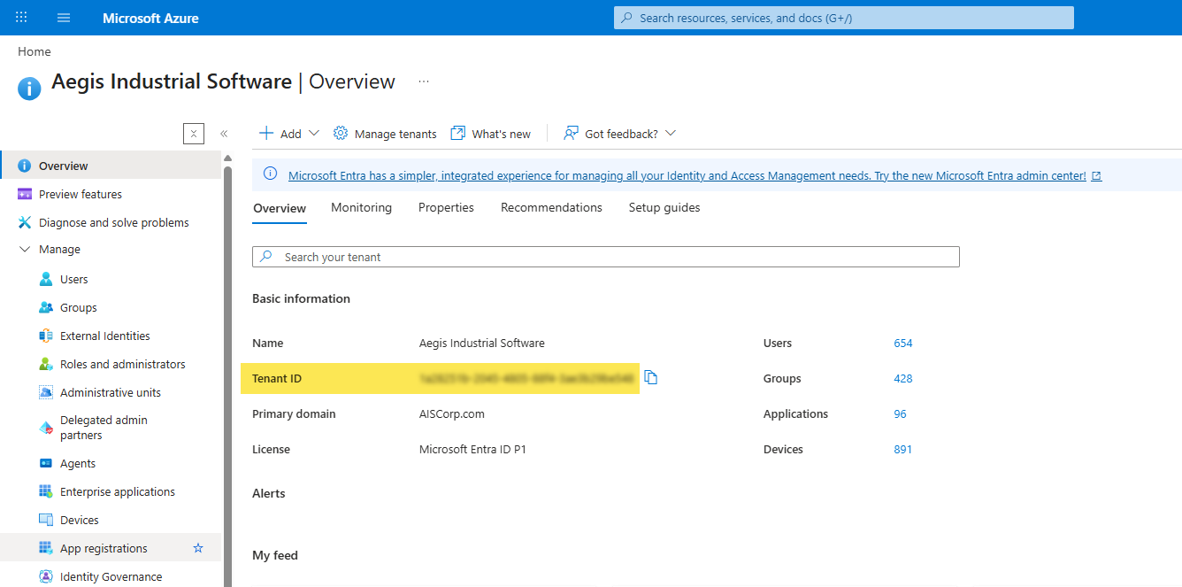Screen dimensions: 1182x587
Task: Click the Delegated admin partners icon
Action: click(x=46, y=428)
